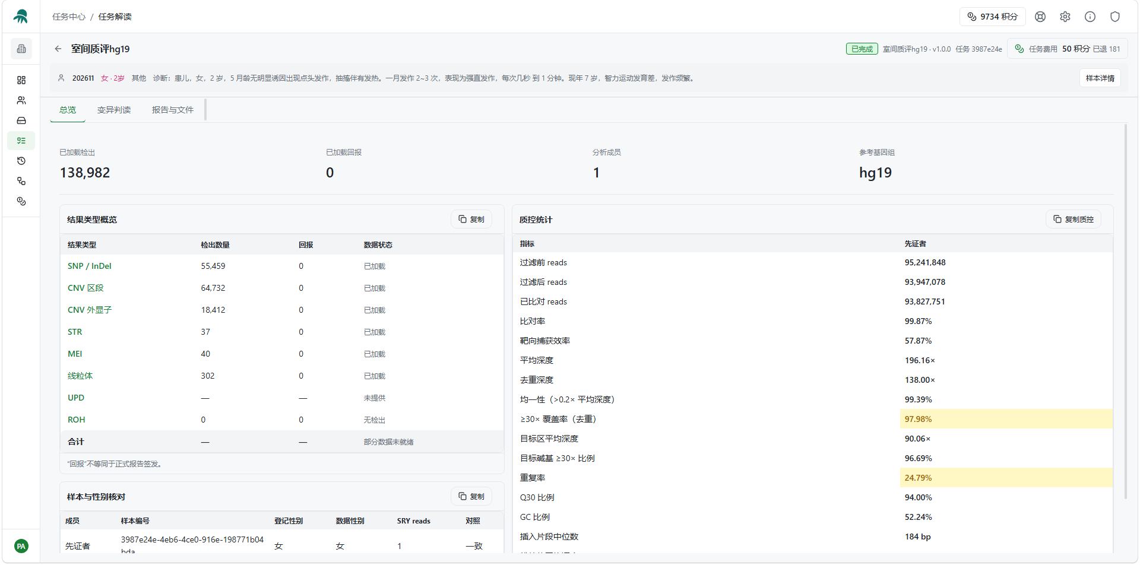Open the MEI result type link
1140x565 pixels.
pyautogui.click(x=75, y=354)
